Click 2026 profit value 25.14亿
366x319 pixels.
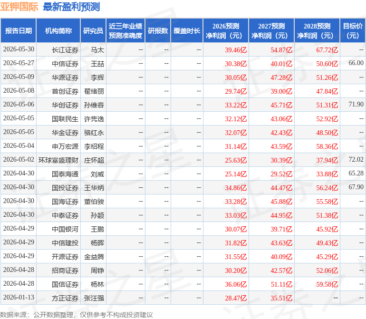coord(236,174)
